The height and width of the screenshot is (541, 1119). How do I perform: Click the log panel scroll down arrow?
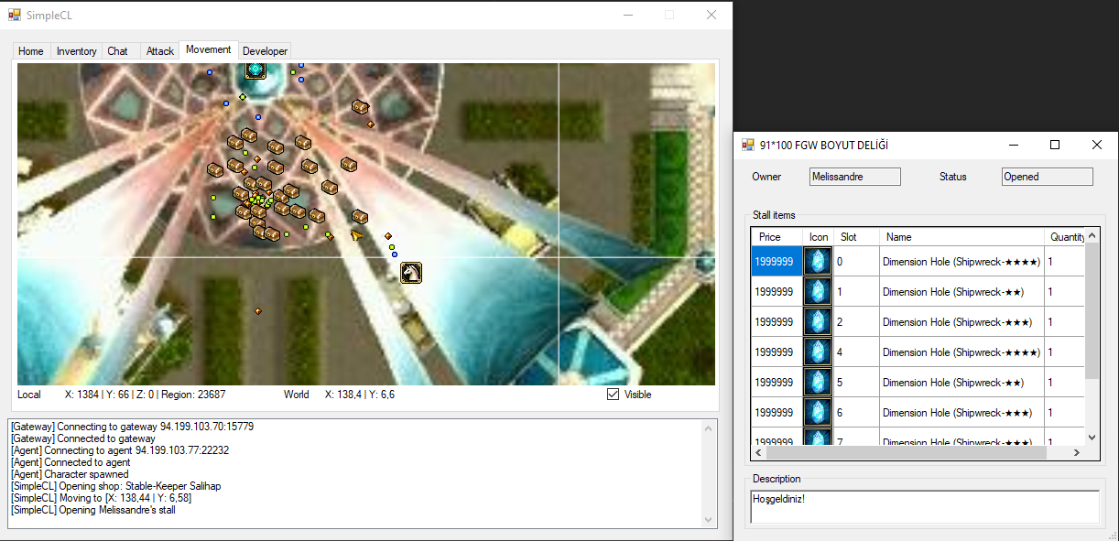[708, 520]
